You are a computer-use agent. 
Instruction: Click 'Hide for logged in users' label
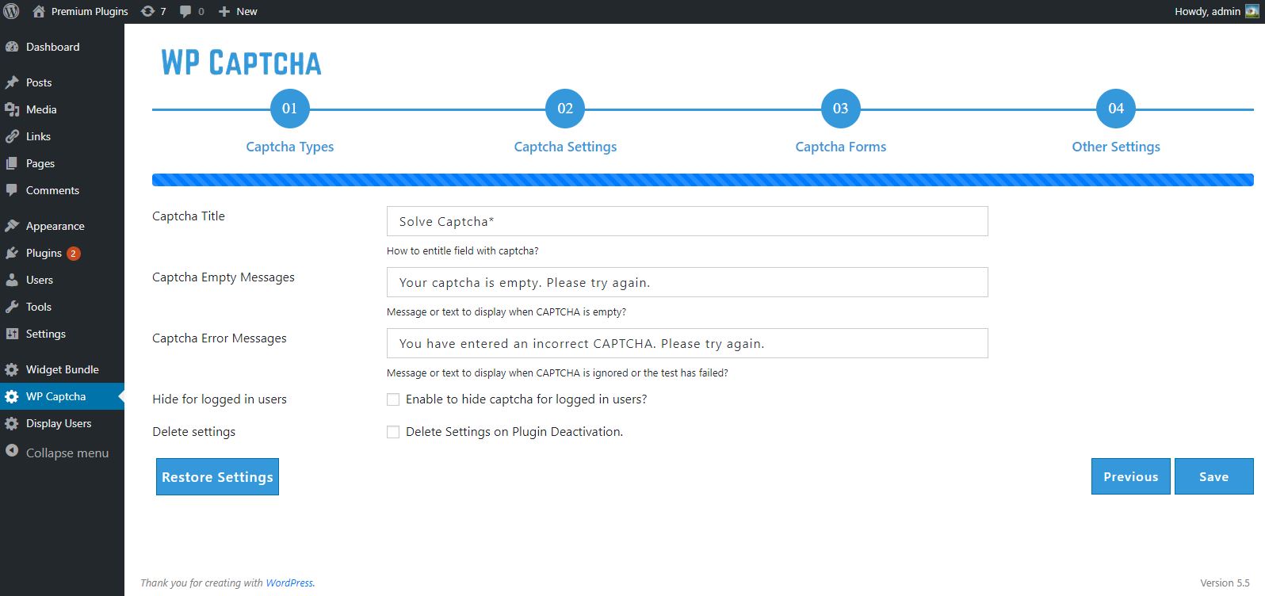(x=220, y=399)
